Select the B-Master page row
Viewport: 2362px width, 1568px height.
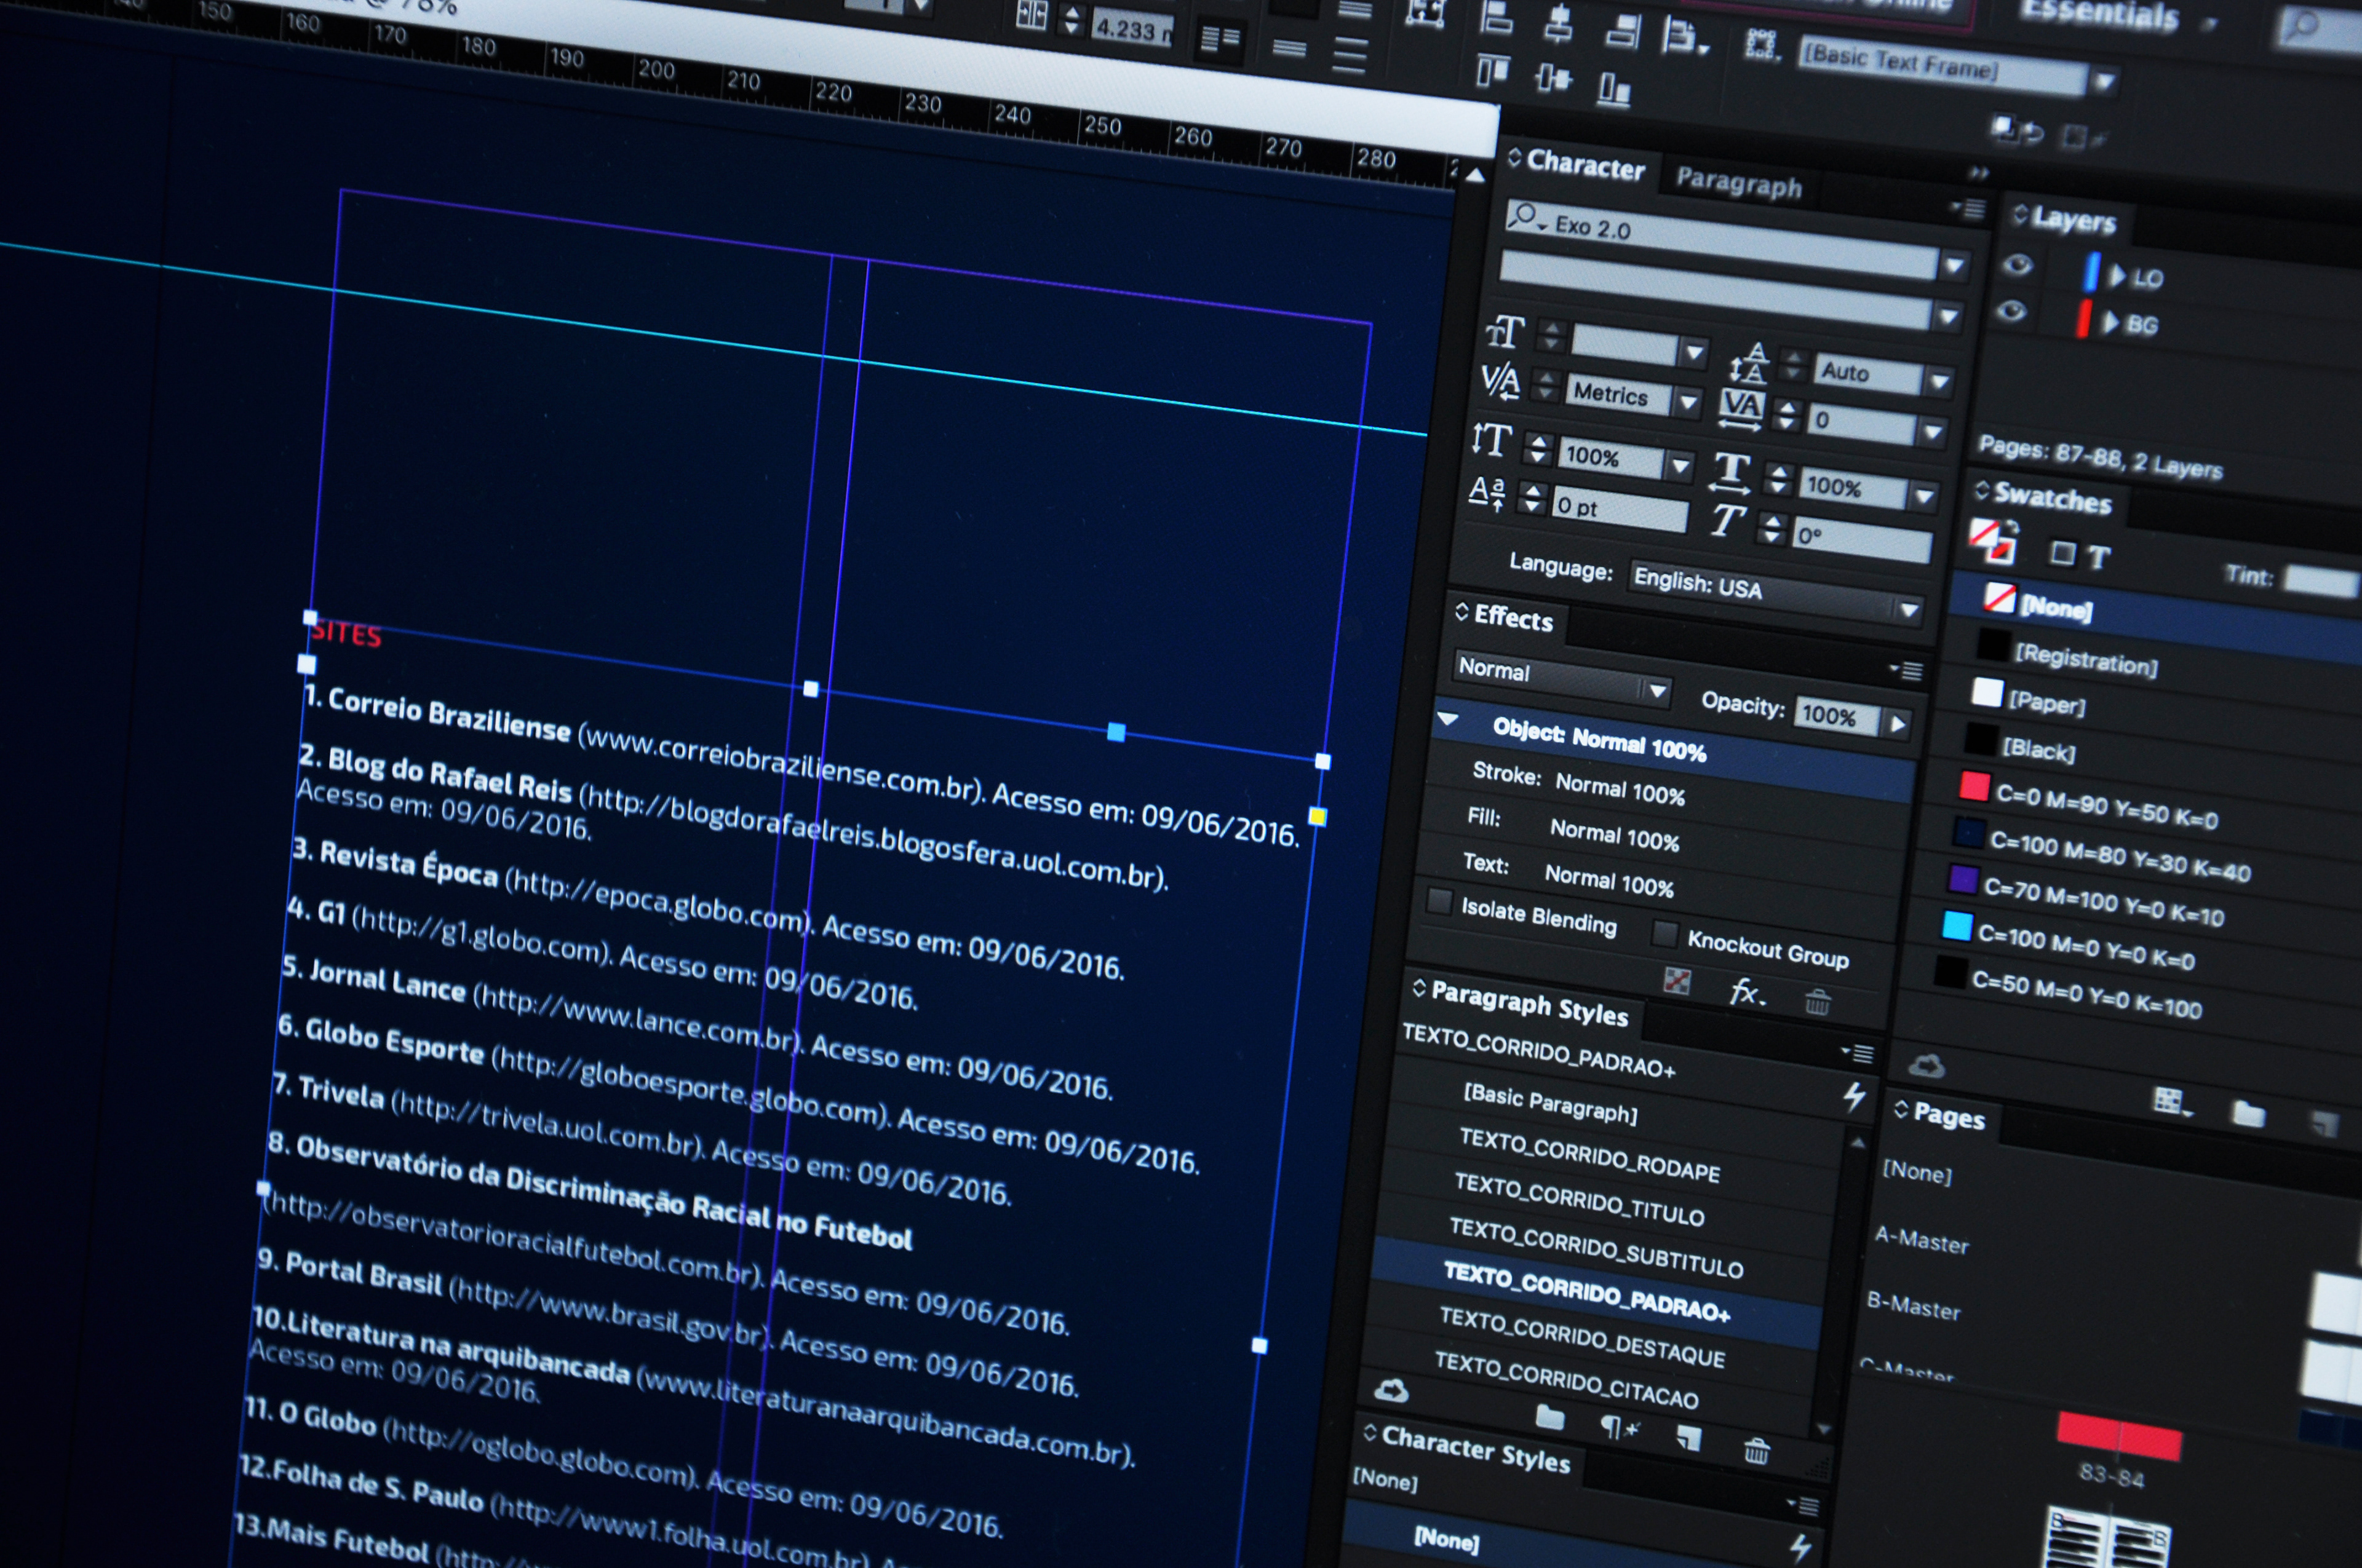tap(1913, 1307)
